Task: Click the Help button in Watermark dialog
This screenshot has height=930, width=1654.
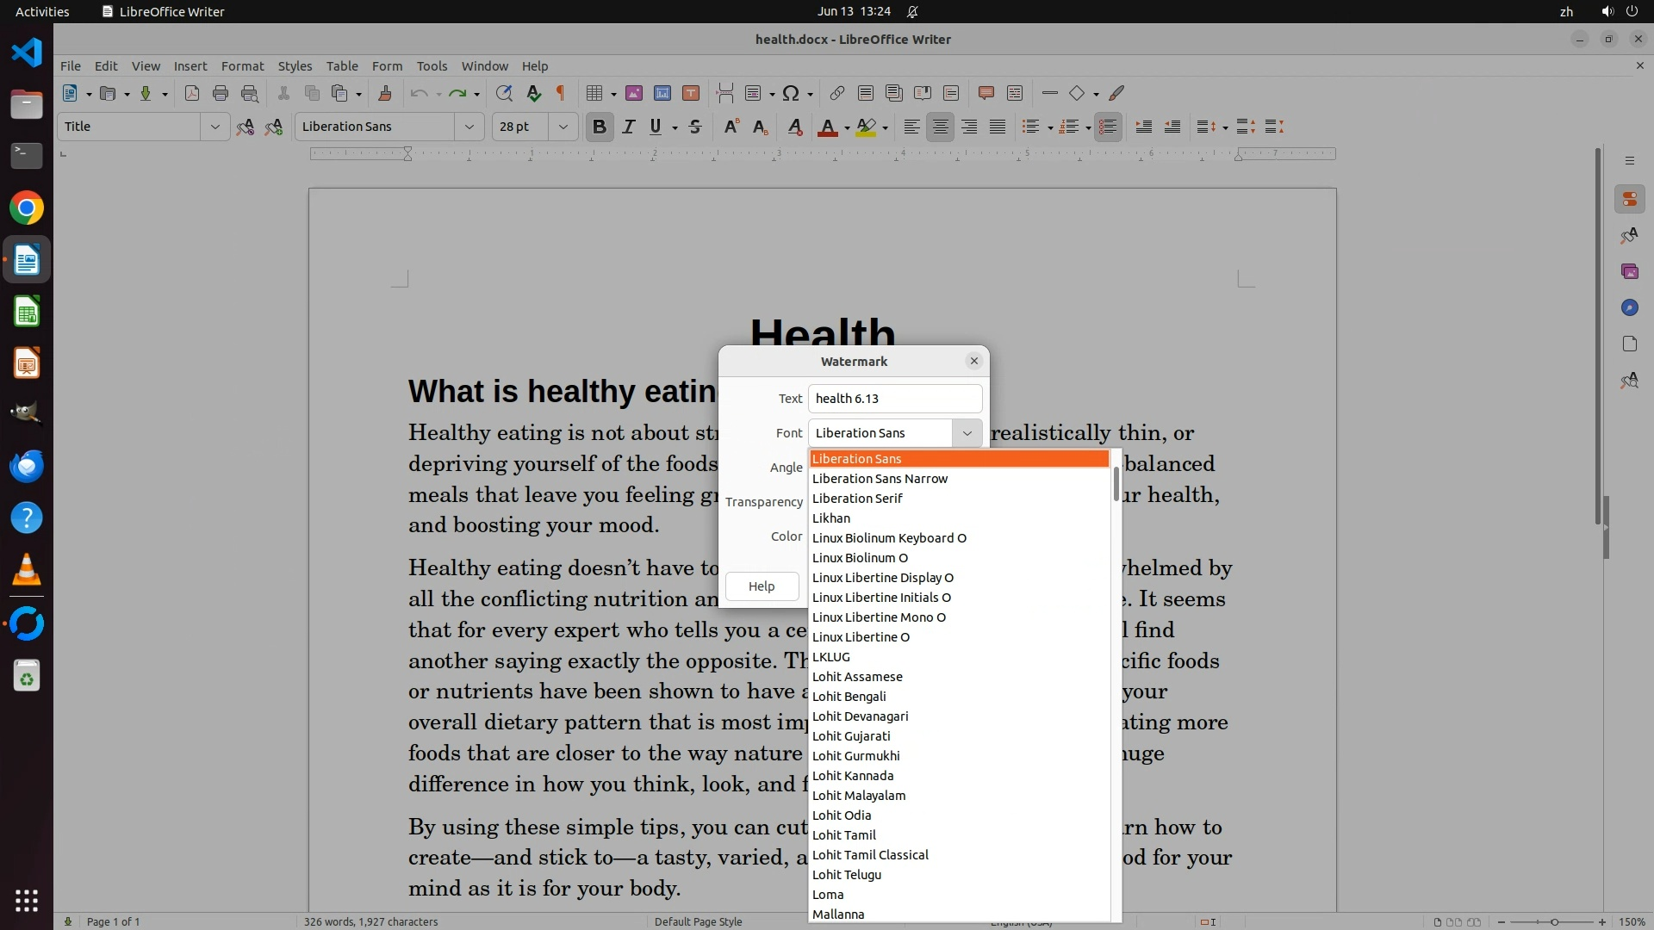Action: [762, 586]
